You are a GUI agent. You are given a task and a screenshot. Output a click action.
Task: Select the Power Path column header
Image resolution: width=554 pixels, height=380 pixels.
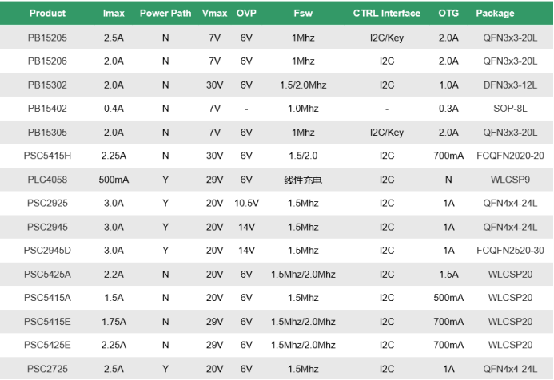165,14
